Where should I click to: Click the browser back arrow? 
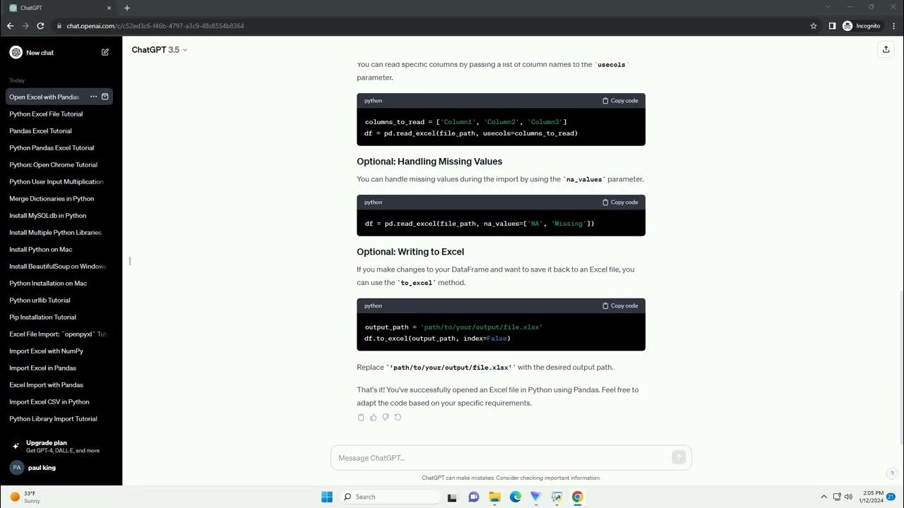[10, 25]
